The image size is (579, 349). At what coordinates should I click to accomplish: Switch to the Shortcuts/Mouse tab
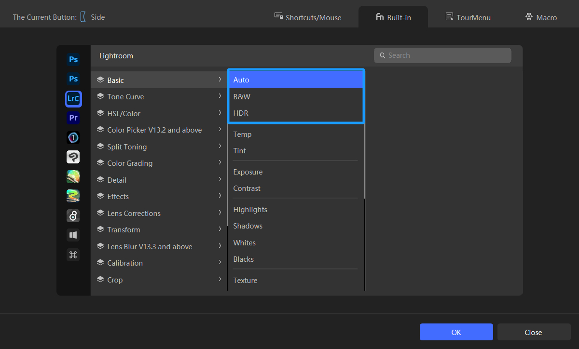(x=308, y=17)
